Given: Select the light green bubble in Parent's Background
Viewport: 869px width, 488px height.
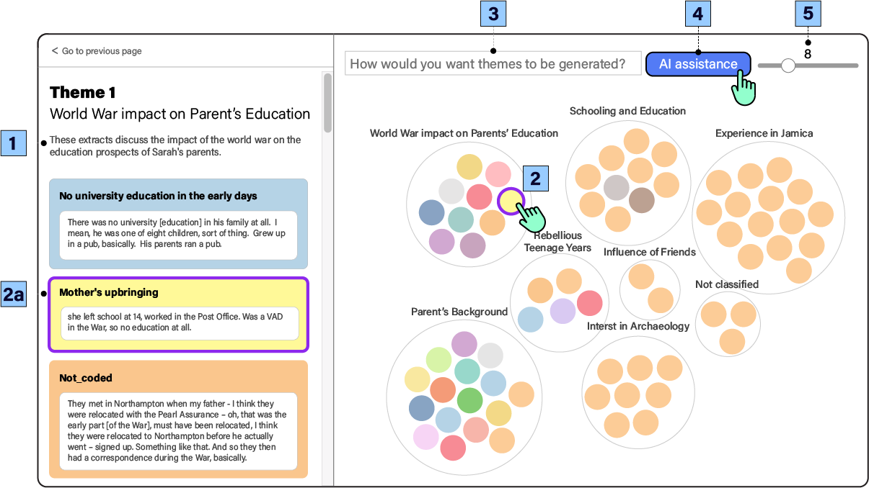Looking at the screenshot, I should point(438,359).
